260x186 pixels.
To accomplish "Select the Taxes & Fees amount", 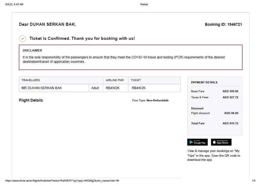I will [230, 97].
